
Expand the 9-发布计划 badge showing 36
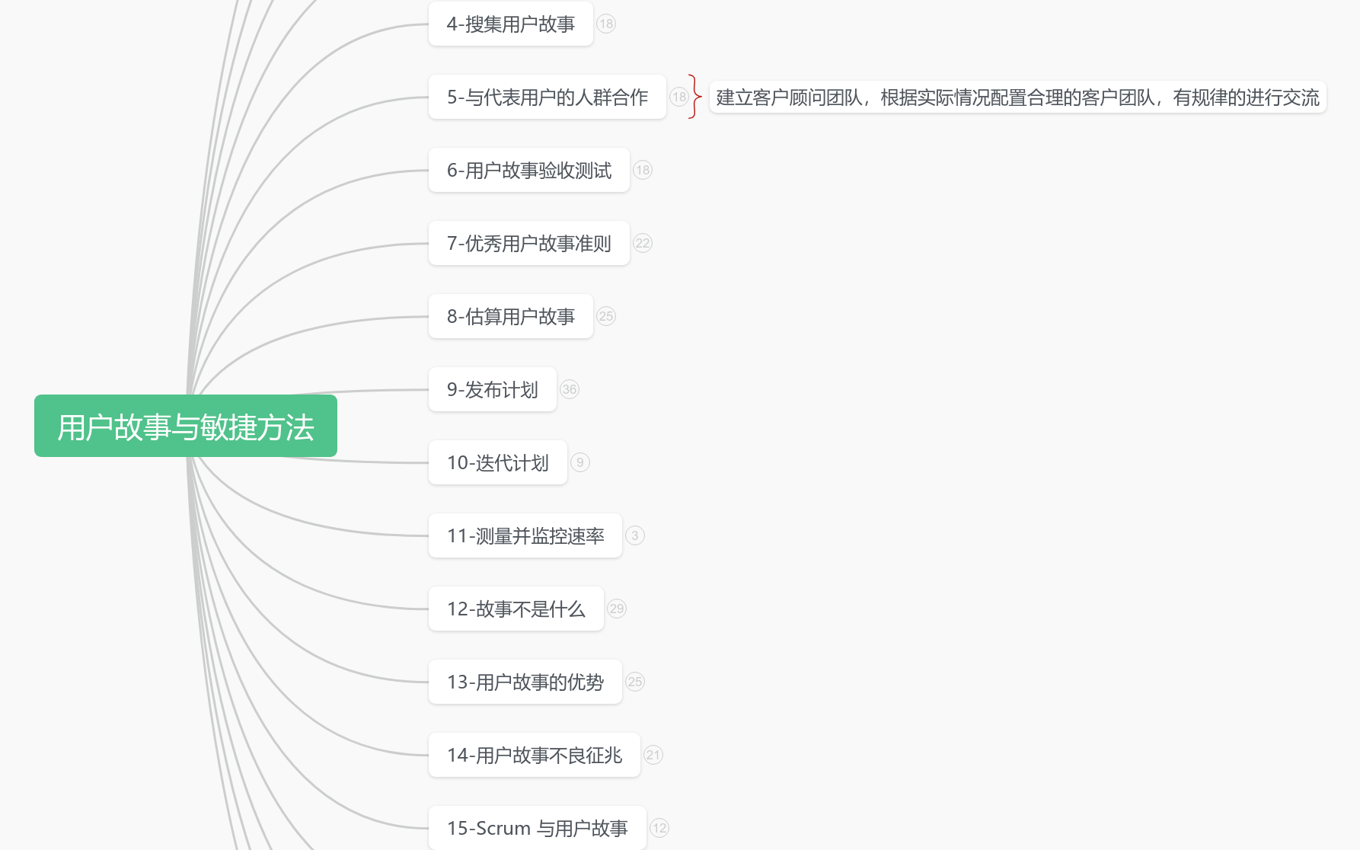tap(570, 390)
